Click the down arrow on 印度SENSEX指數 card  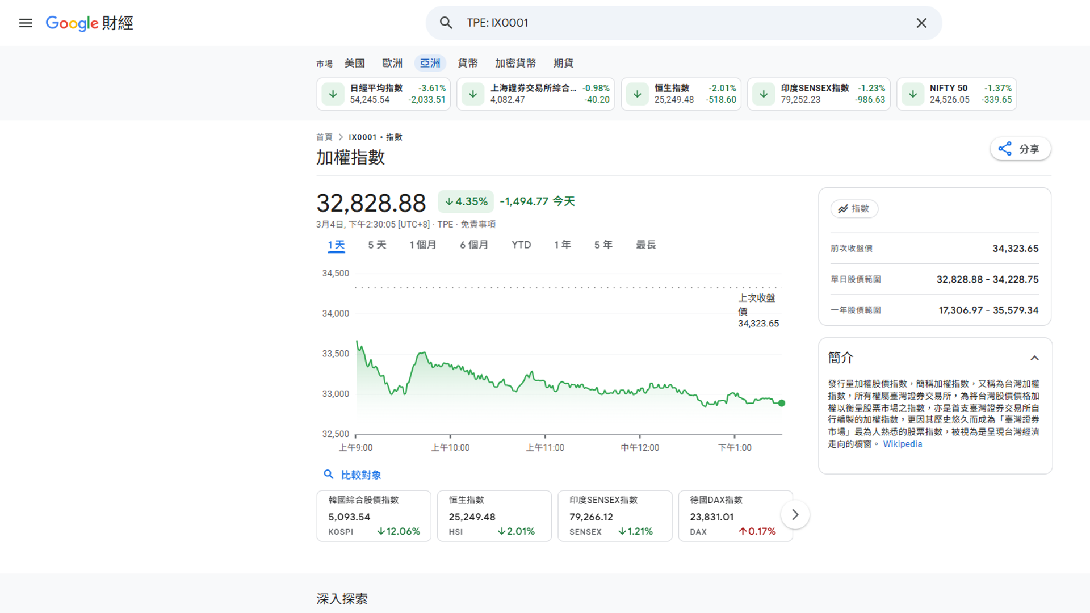763,94
